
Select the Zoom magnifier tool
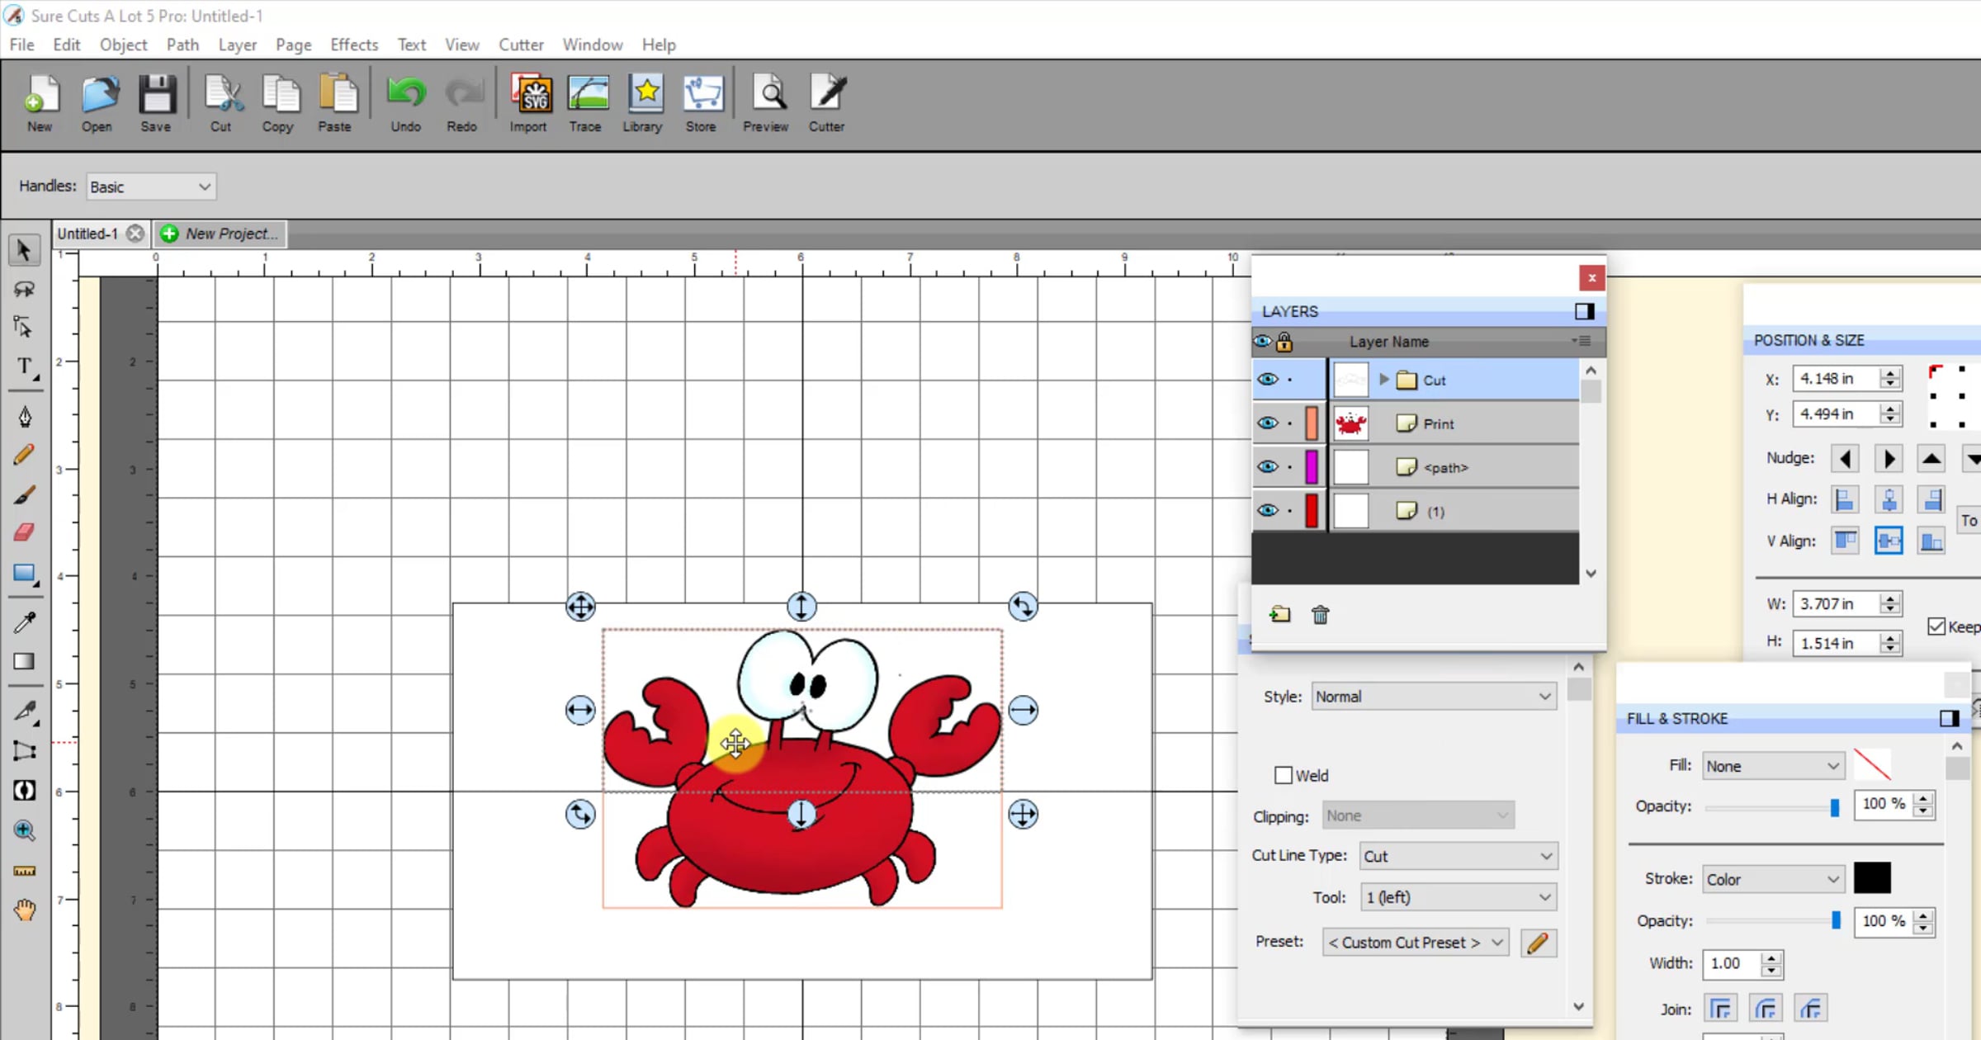click(25, 830)
